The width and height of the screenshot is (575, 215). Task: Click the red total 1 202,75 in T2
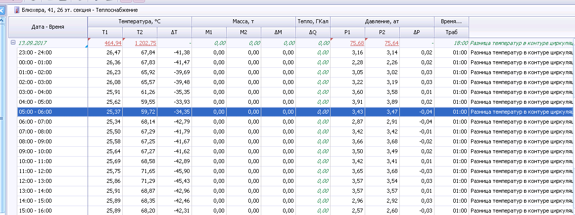[x=145, y=43]
